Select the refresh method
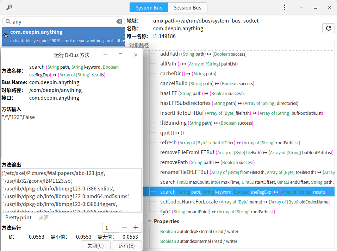This screenshot has width=337, height=251. click(230, 143)
